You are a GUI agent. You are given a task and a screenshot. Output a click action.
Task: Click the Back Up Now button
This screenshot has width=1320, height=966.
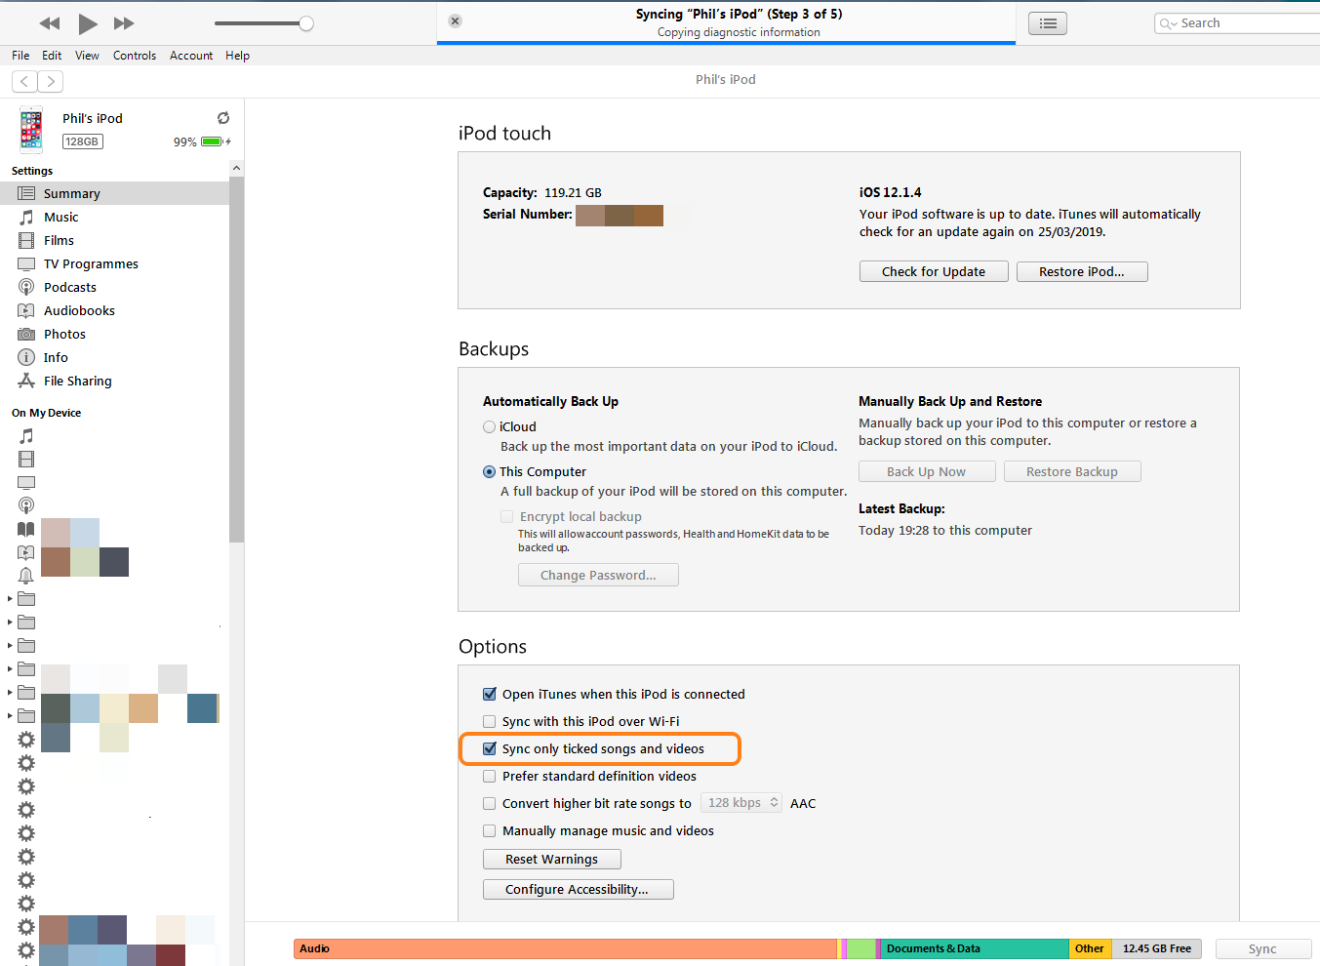tap(927, 471)
